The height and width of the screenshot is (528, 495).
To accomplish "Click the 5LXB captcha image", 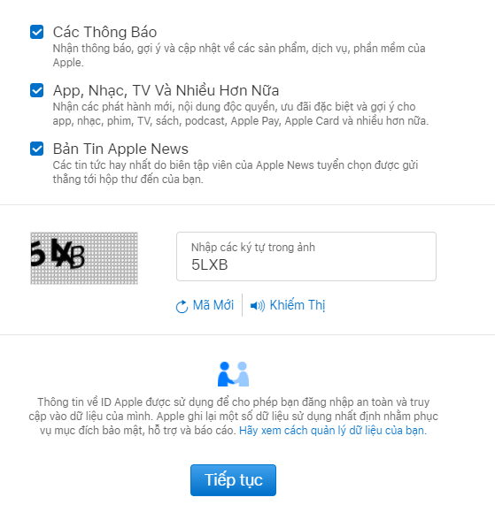I will [84, 258].
